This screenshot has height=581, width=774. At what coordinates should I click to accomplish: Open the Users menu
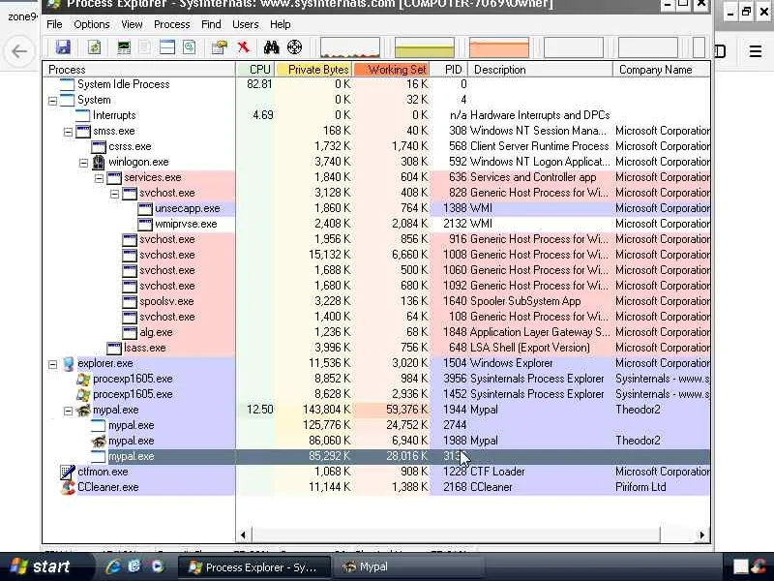(246, 24)
